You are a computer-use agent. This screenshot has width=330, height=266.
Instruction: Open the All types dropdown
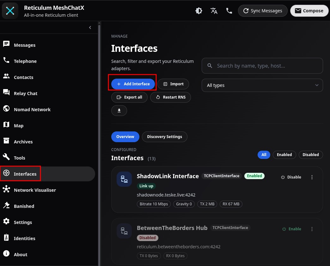(262, 85)
